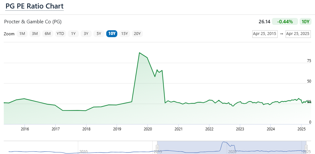Screen dimensions: 315x154
Task: Select the 5Y zoom range
Action: coord(99,34)
